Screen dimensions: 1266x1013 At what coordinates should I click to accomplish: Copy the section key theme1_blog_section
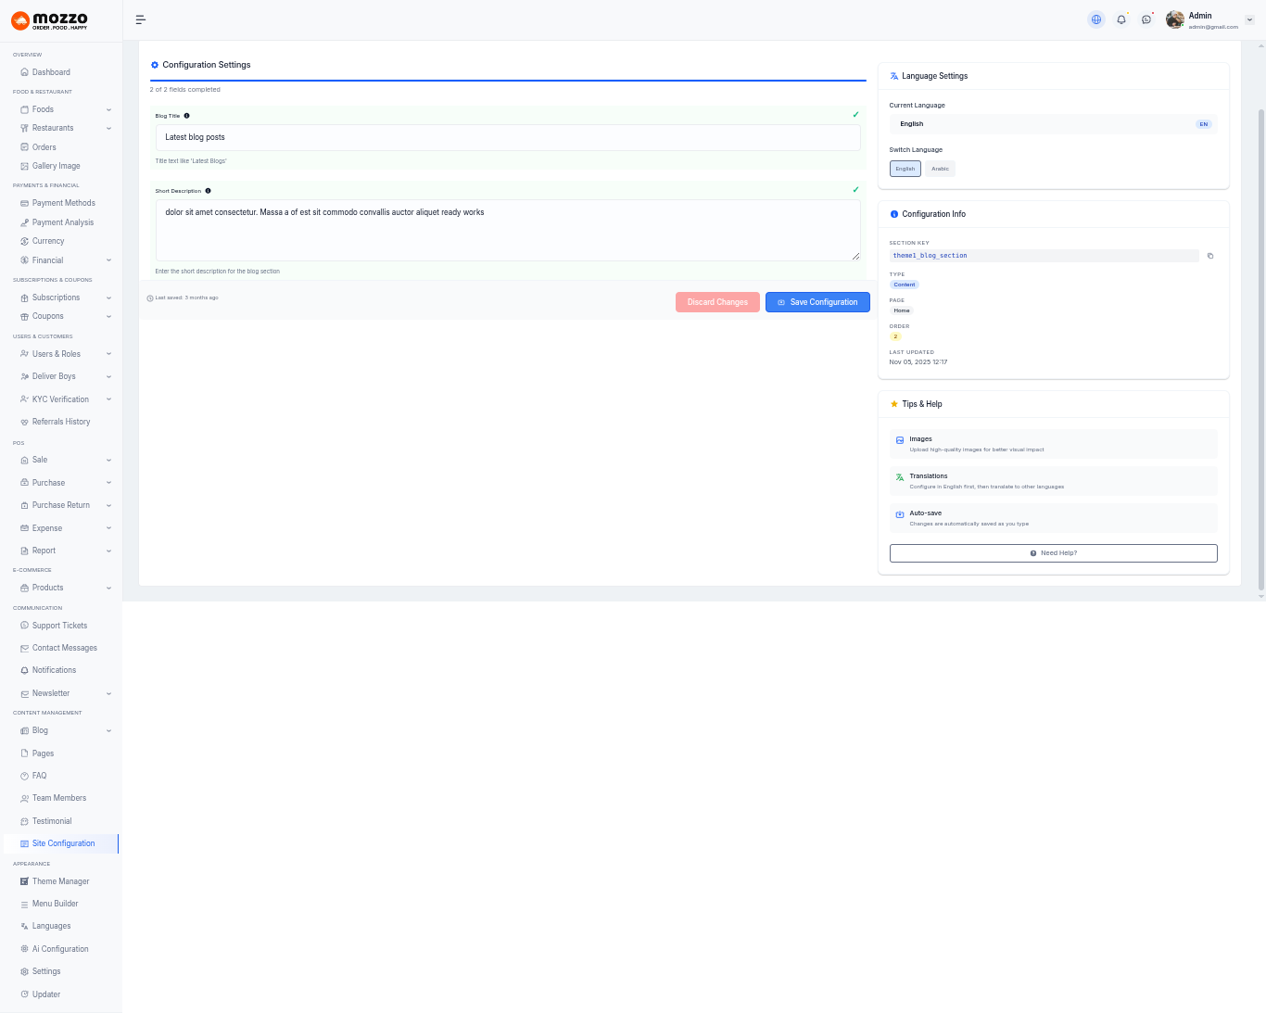pyautogui.click(x=1210, y=256)
